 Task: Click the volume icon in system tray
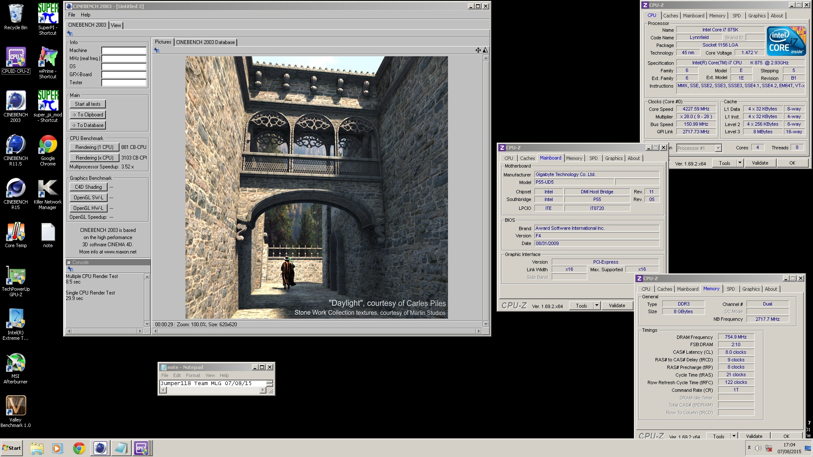click(x=758, y=448)
